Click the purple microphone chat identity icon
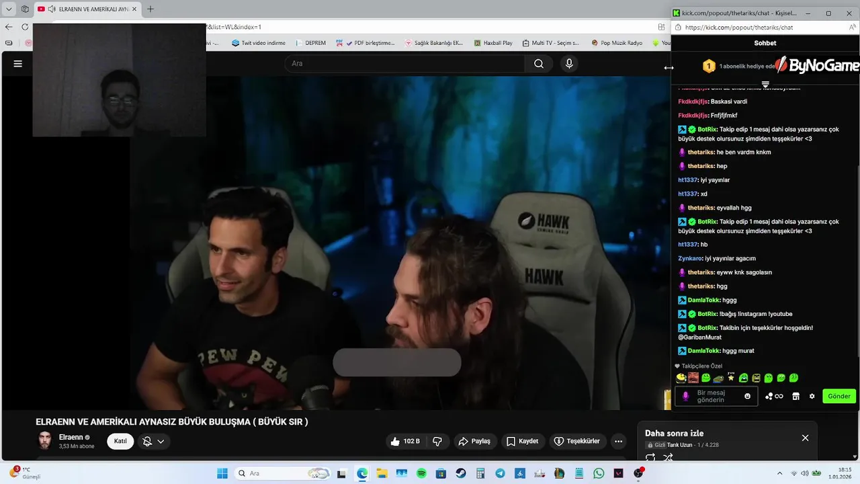Viewport: 860px width, 484px height. (x=685, y=396)
